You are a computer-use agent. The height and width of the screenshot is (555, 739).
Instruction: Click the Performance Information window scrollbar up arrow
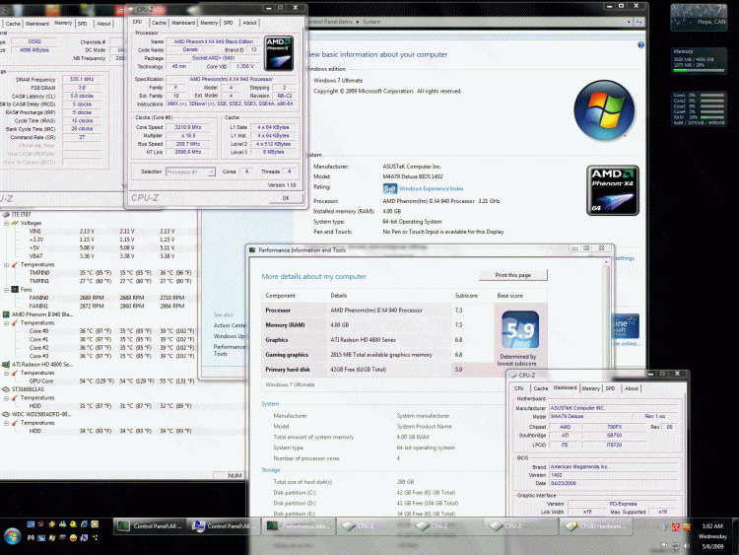click(x=607, y=261)
